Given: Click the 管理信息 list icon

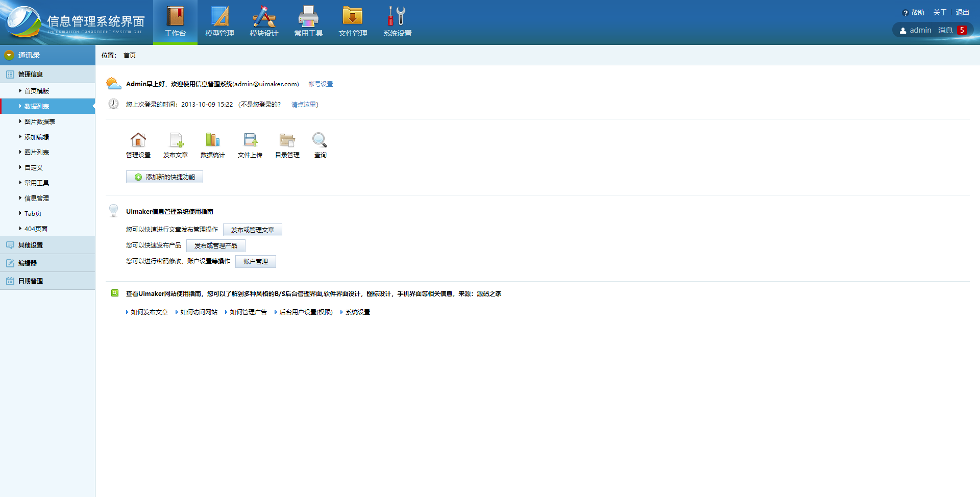Looking at the screenshot, I should pos(10,74).
